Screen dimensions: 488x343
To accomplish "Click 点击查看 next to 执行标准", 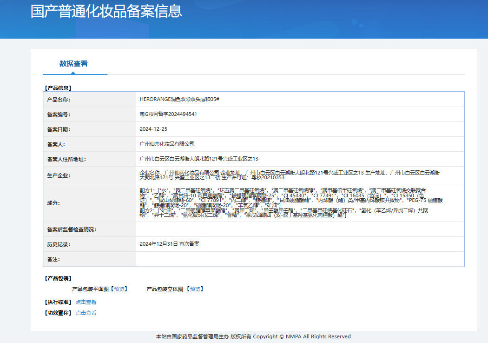I will (x=86, y=302).
